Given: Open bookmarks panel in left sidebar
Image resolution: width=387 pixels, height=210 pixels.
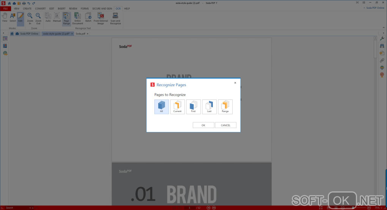Looking at the screenshot, I should pos(5,46).
